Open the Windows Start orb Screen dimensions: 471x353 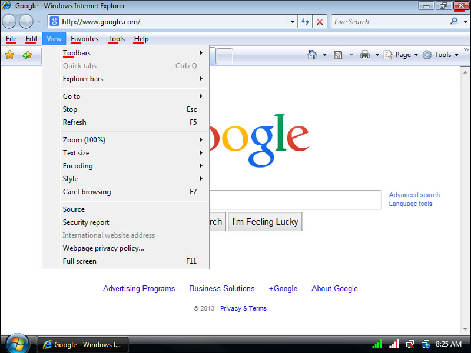[x=16, y=344]
